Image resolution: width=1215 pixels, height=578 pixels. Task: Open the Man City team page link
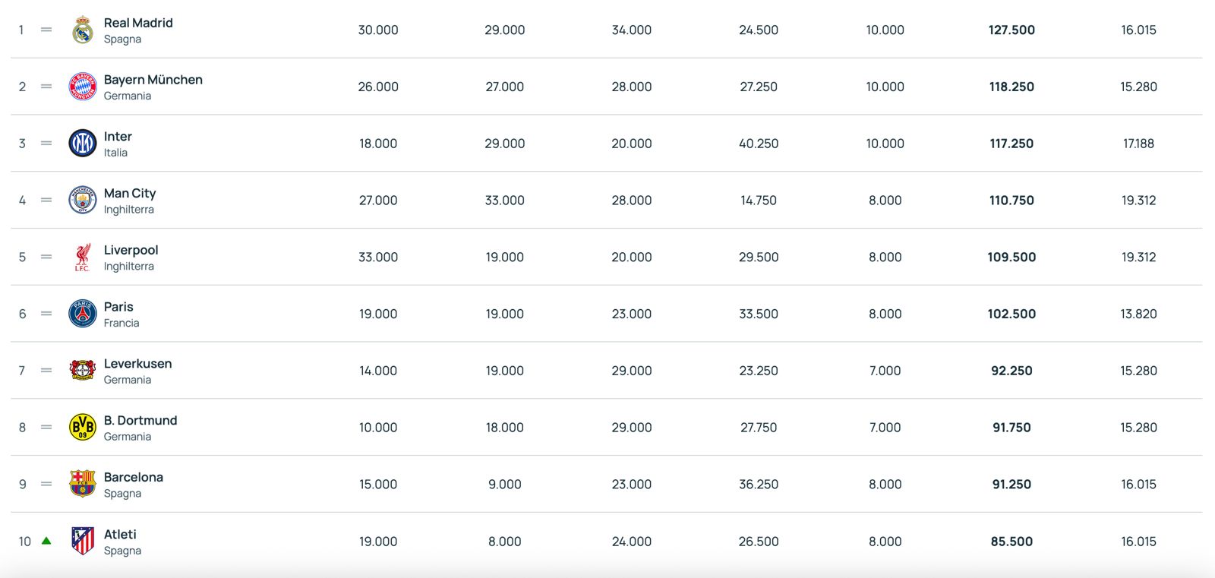130,194
